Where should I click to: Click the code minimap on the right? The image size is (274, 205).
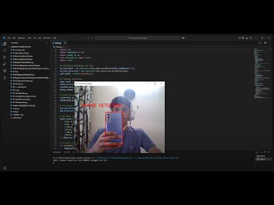click(x=262, y=73)
